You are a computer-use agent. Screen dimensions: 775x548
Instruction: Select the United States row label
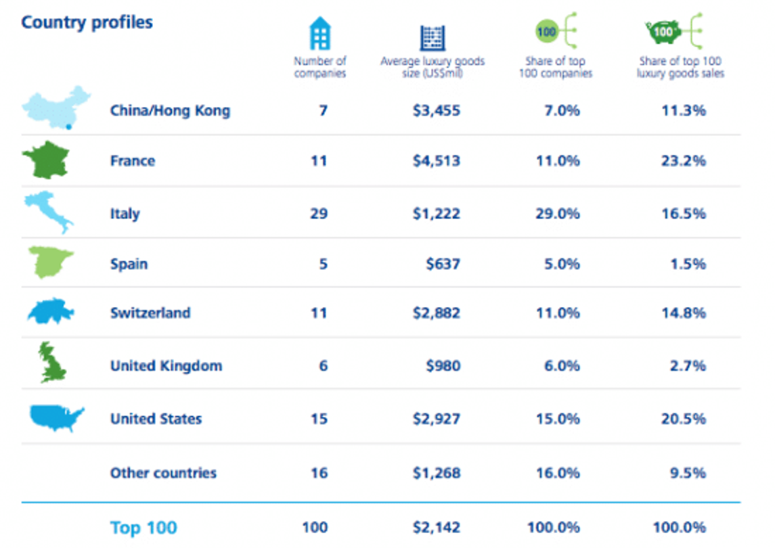156,419
